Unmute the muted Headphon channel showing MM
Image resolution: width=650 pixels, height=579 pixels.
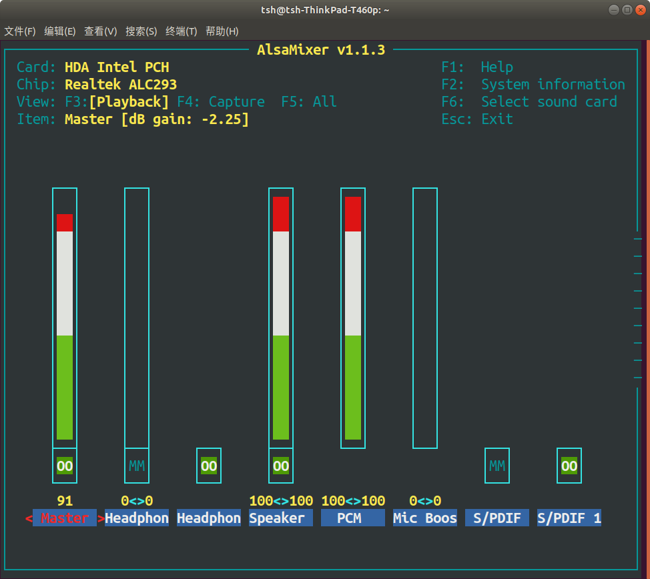tap(136, 466)
